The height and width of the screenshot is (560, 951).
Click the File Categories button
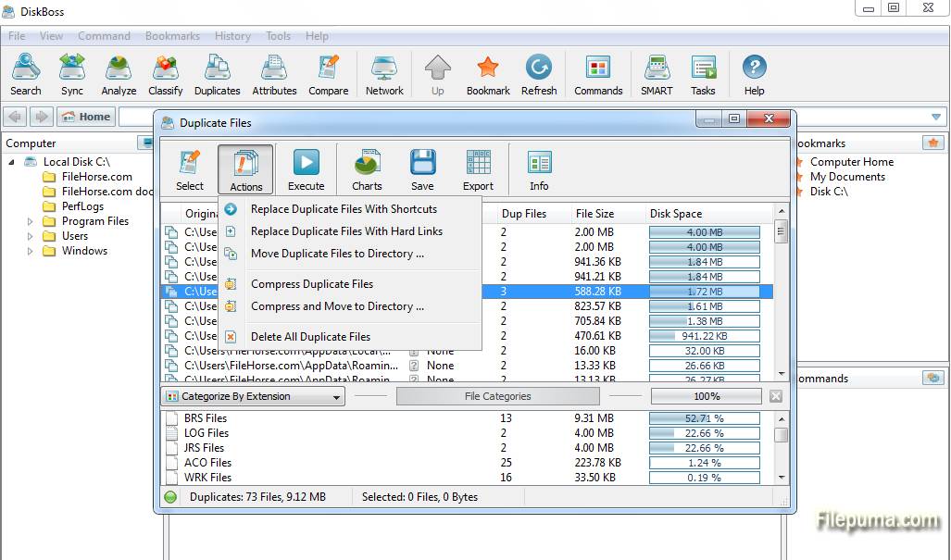point(497,396)
